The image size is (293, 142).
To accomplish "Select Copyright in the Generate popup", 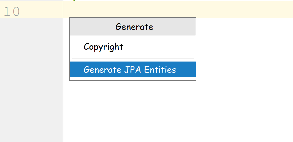I will click(x=103, y=47).
